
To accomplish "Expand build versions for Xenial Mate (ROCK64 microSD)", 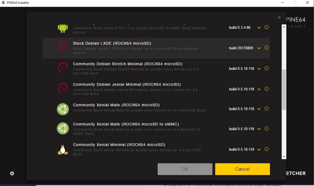I will (x=259, y=109).
